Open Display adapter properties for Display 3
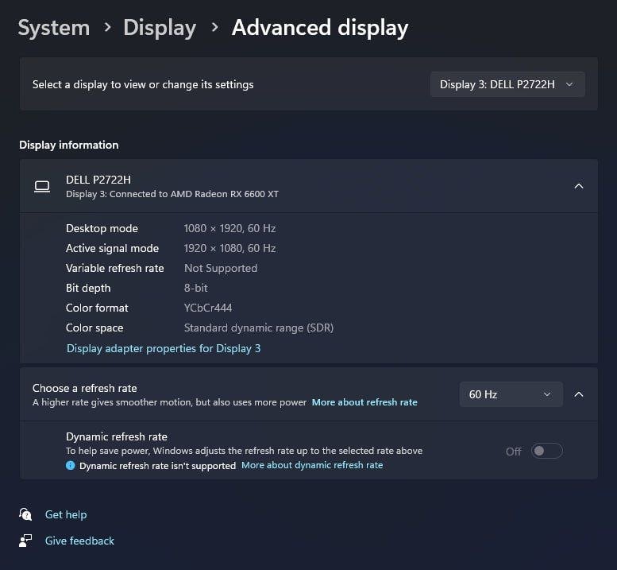The height and width of the screenshot is (570, 617). pos(164,349)
